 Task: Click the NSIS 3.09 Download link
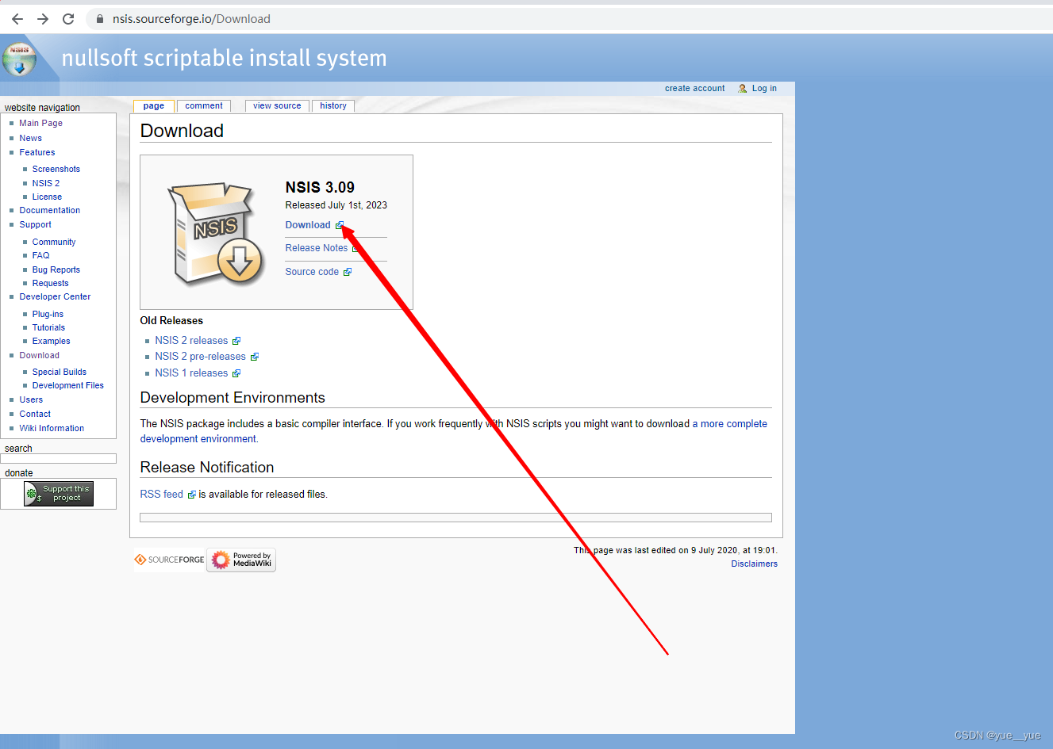coord(308,225)
